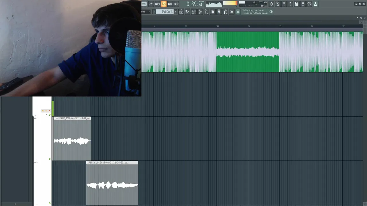The height and width of the screenshot is (206, 367).
Task: Click bar 35 on the timeline ruler
Action: [280, 26]
